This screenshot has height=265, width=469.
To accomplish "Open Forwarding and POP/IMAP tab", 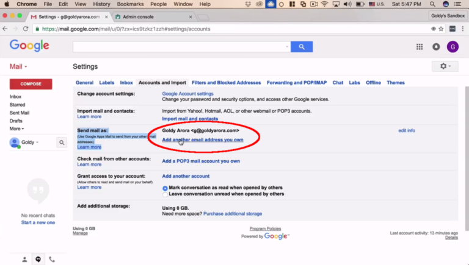I will point(297,83).
